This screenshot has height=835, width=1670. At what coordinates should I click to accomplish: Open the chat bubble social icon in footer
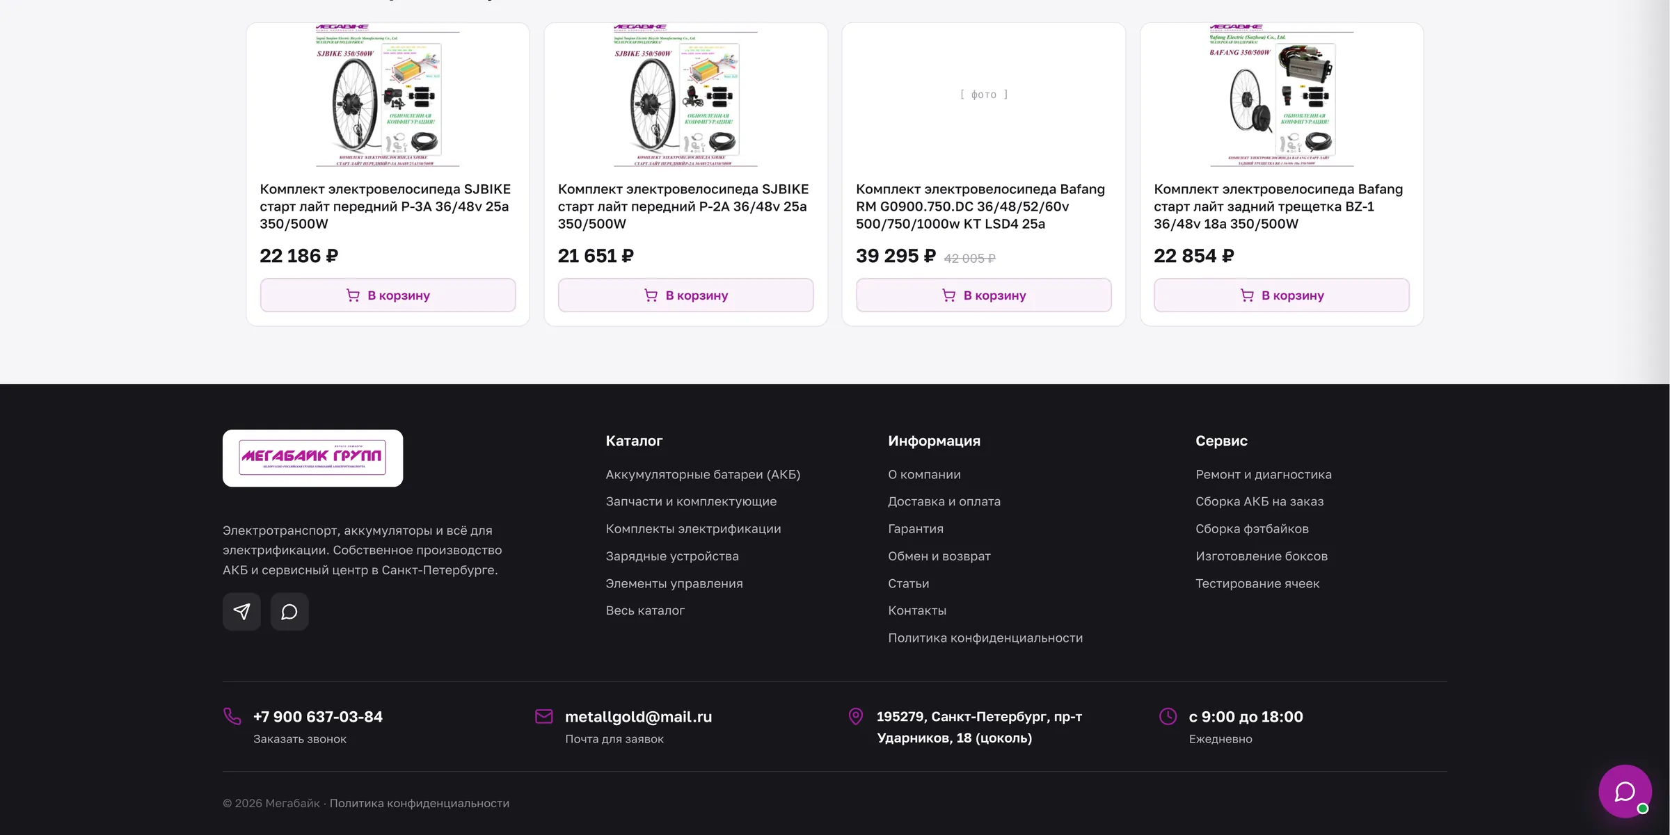click(289, 612)
